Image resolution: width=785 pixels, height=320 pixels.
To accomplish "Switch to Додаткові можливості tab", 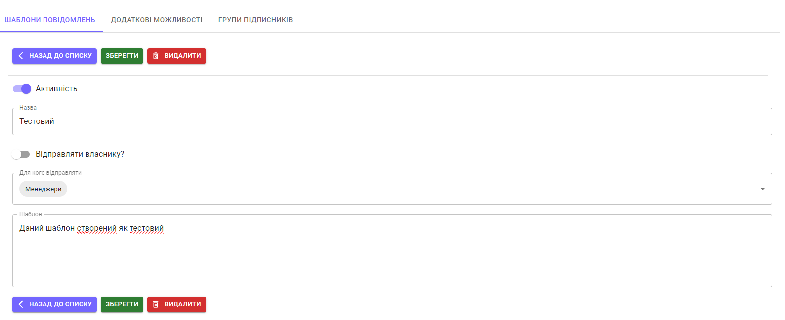I will 157,20.
